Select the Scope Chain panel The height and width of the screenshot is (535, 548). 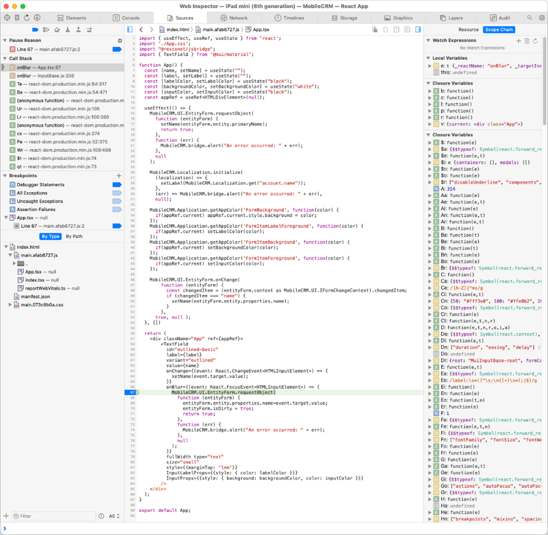click(499, 30)
